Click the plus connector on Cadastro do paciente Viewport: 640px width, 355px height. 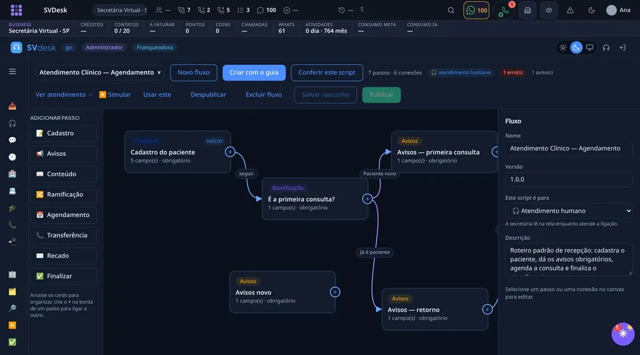(x=230, y=152)
